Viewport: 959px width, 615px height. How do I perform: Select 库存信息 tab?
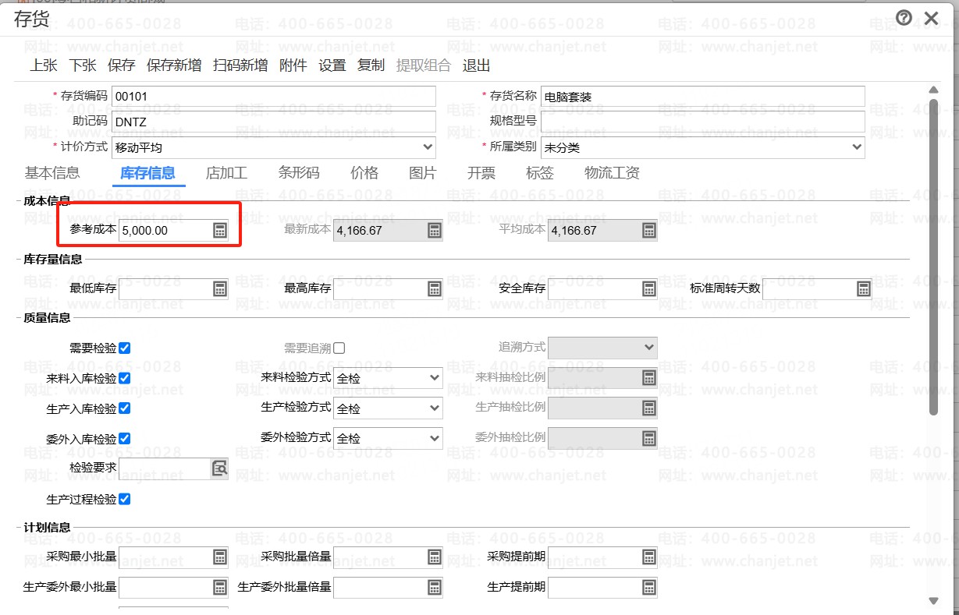[147, 173]
